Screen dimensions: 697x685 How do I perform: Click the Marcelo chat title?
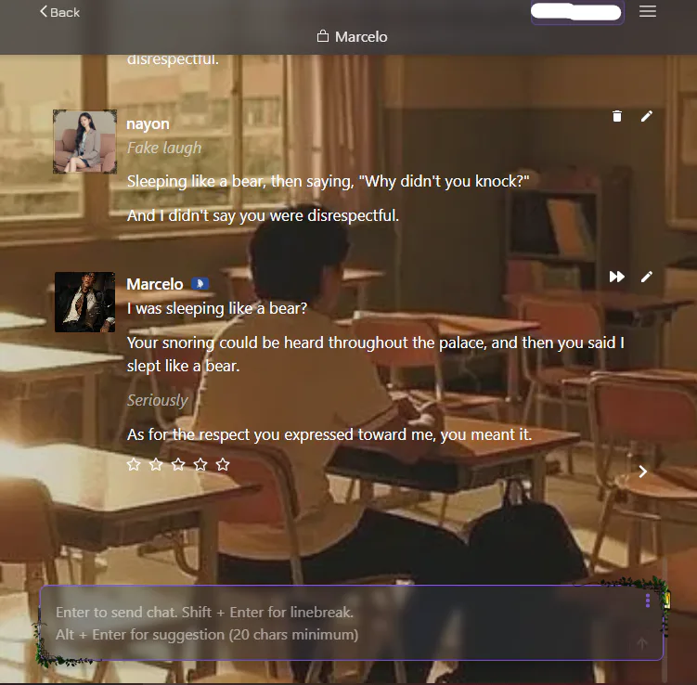(361, 36)
